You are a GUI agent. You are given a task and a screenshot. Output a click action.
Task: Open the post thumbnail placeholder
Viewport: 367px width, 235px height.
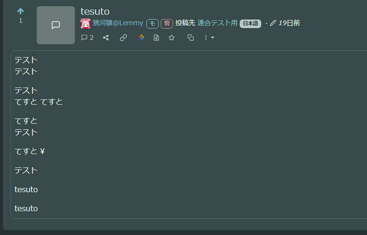(56, 25)
